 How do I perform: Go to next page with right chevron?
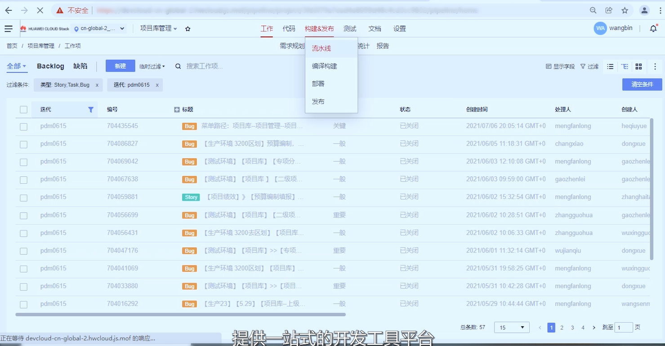point(594,328)
